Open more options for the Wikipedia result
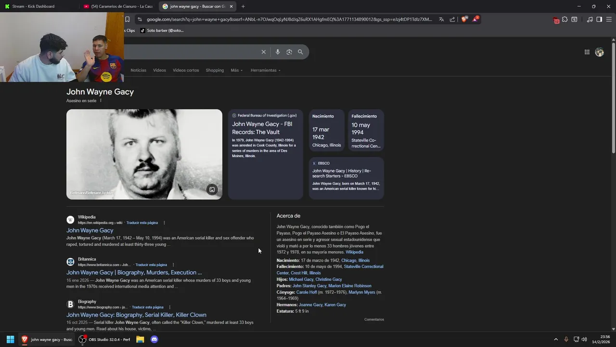 click(x=164, y=223)
